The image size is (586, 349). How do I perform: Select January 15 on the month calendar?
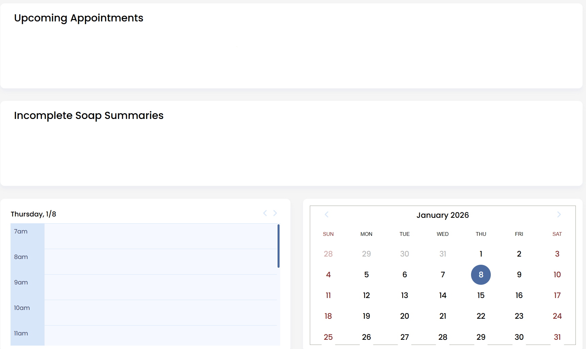pyautogui.click(x=481, y=295)
